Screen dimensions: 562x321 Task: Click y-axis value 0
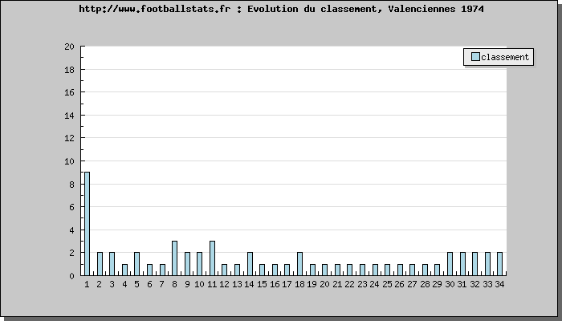(x=71, y=276)
